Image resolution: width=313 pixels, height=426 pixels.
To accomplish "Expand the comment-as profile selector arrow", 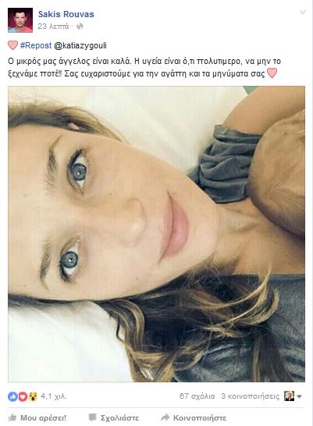I will coord(299,396).
